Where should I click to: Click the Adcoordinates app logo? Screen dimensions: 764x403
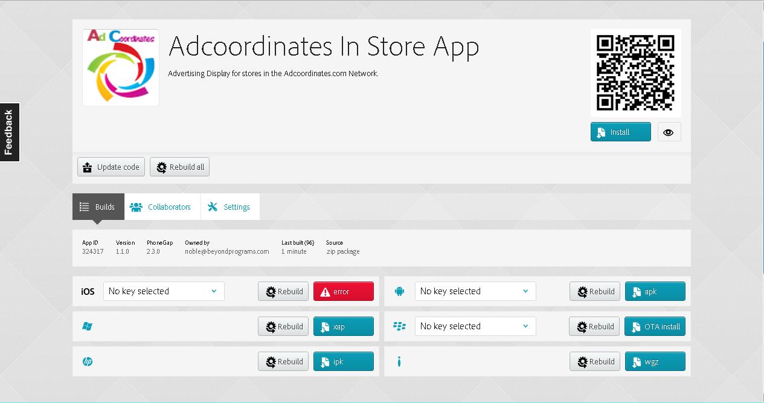[x=121, y=68]
